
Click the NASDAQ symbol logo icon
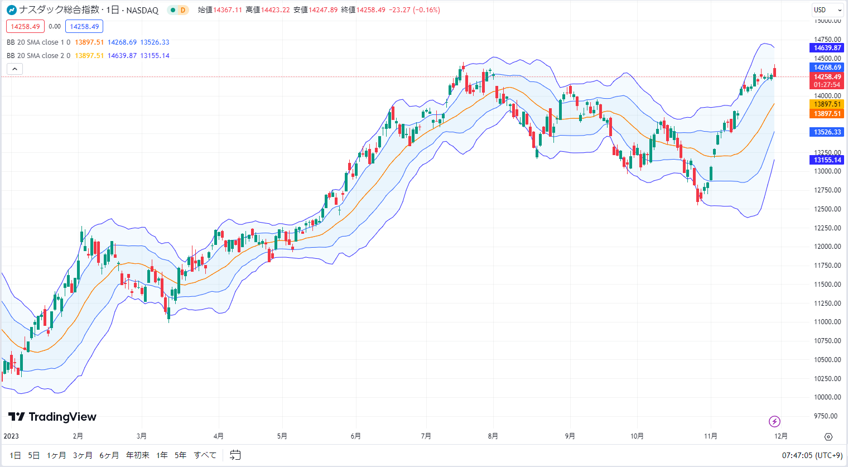(12, 10)
